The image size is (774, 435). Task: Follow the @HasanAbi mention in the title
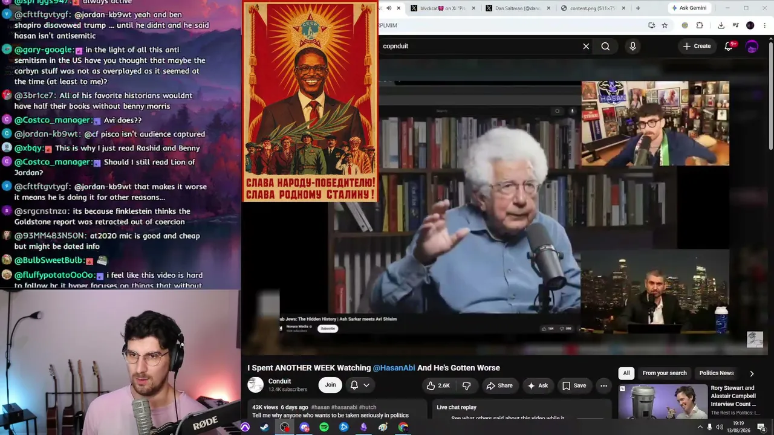[x=394, y=368]
